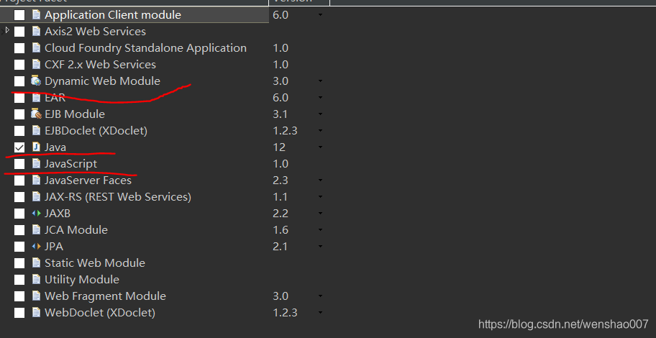
Task: Click the EAR facet icon
Action: pos(36,98)
